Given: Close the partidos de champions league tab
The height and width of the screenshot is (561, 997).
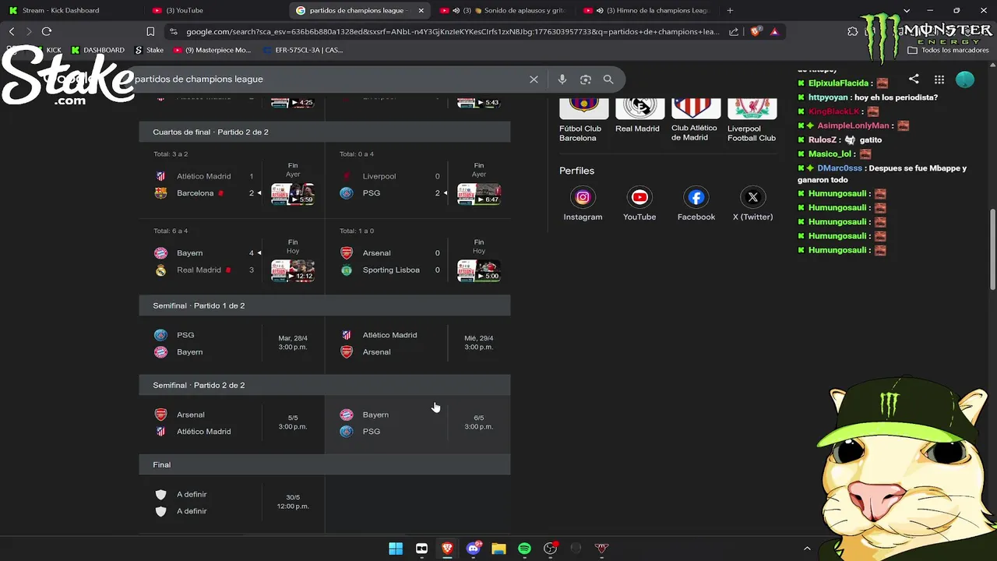Looking at the screenshot, I should (421, 10).
